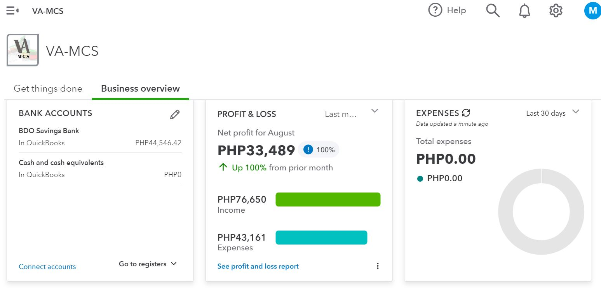Select the Business overview tab
The height and width of the screenshot is (288, 601).
(x=140, y=88)
